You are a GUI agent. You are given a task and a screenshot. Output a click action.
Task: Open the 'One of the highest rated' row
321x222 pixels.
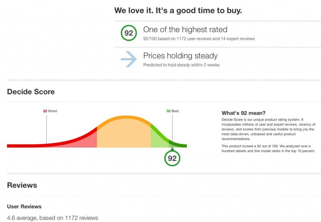point(218,34)
